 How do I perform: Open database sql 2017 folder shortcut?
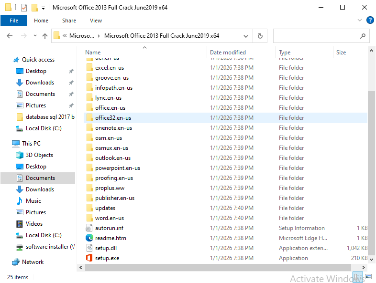point(50,117)
